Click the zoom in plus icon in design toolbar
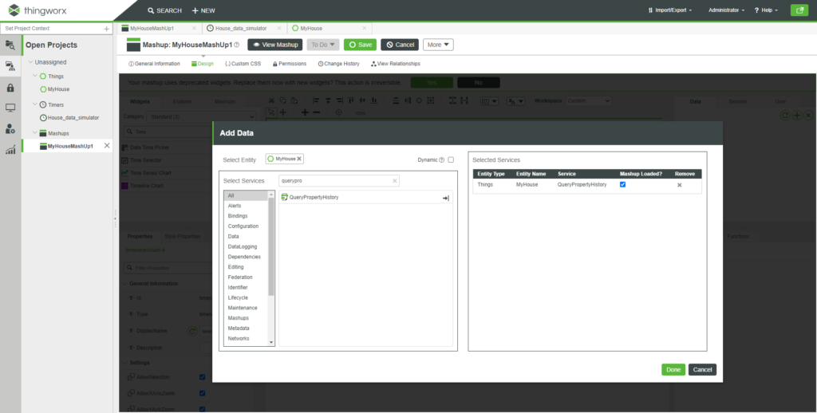This screenshot has height=413, width=817. pos(305,112)
